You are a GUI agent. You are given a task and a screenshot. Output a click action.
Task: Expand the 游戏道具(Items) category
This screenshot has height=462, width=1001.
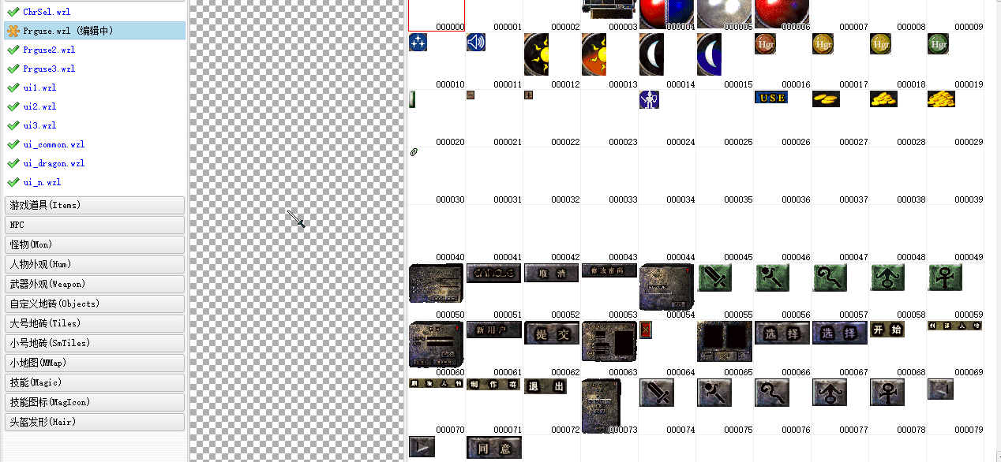point(95,205)
